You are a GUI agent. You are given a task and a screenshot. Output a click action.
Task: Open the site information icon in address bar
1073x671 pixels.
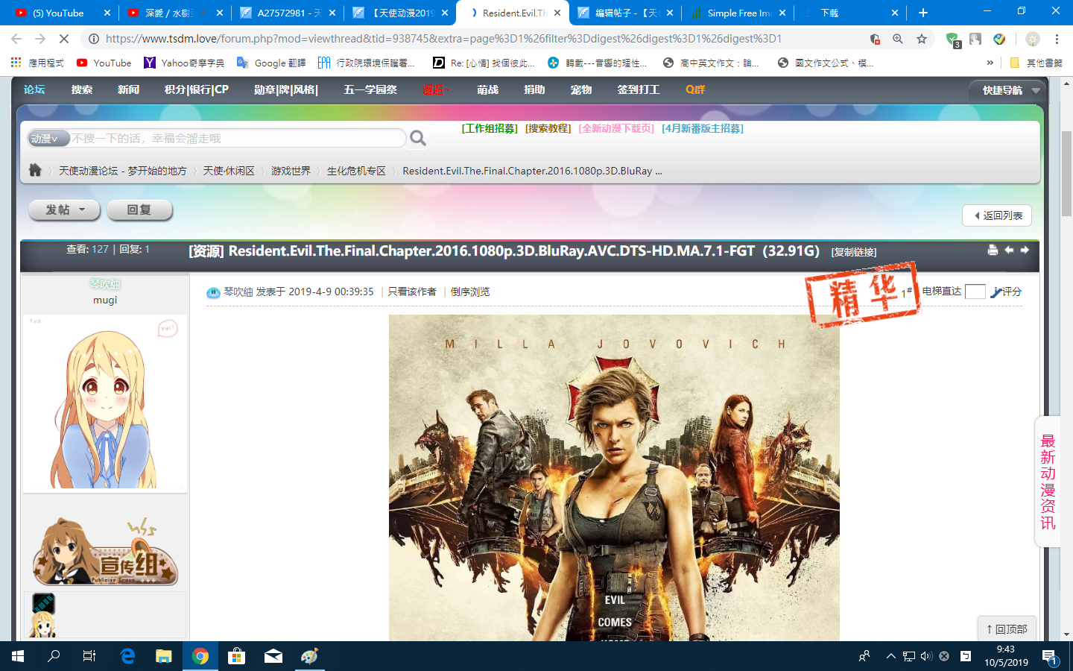pos(93,39)
